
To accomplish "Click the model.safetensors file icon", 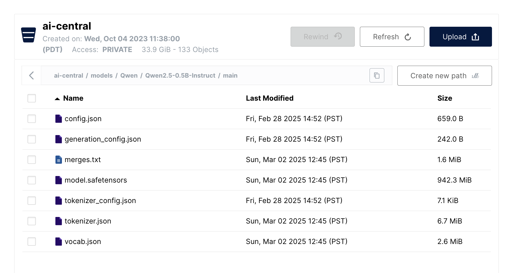I will (59, 180).
